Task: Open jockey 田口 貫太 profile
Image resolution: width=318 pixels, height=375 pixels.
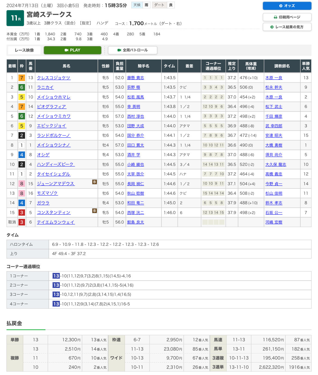Action: pos(136,145)
